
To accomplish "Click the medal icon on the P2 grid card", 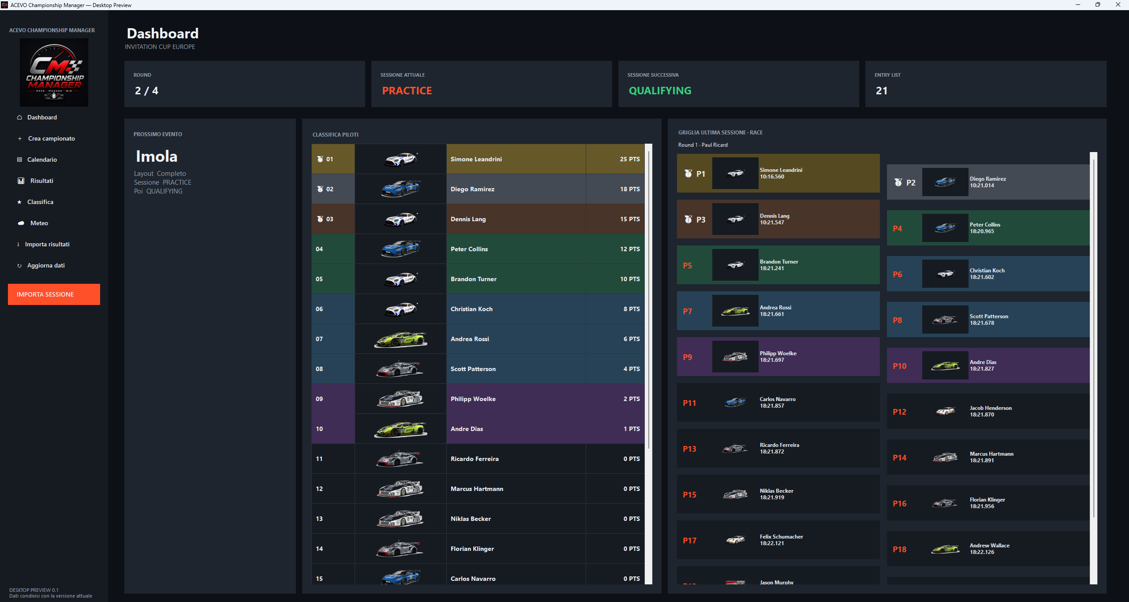I will pos(898,182).
